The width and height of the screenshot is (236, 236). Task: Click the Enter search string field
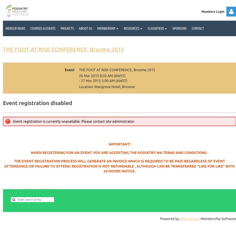point(35,200)
